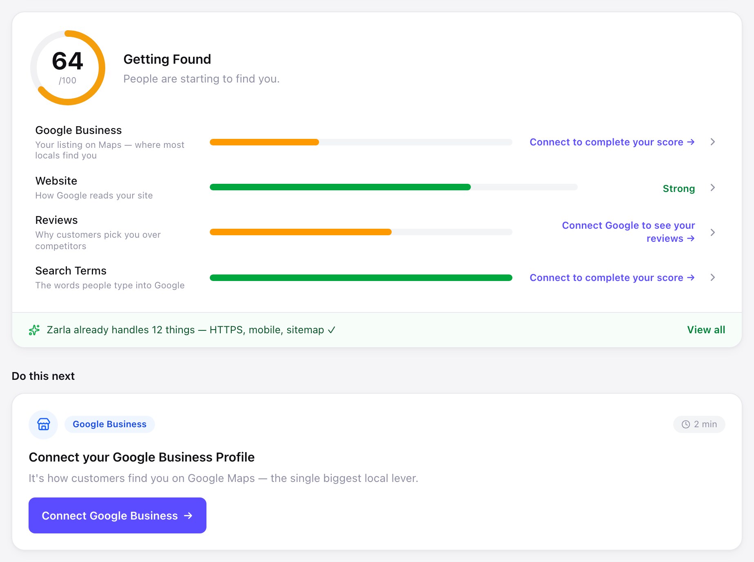Expand the Reviews row chevron

712,232
